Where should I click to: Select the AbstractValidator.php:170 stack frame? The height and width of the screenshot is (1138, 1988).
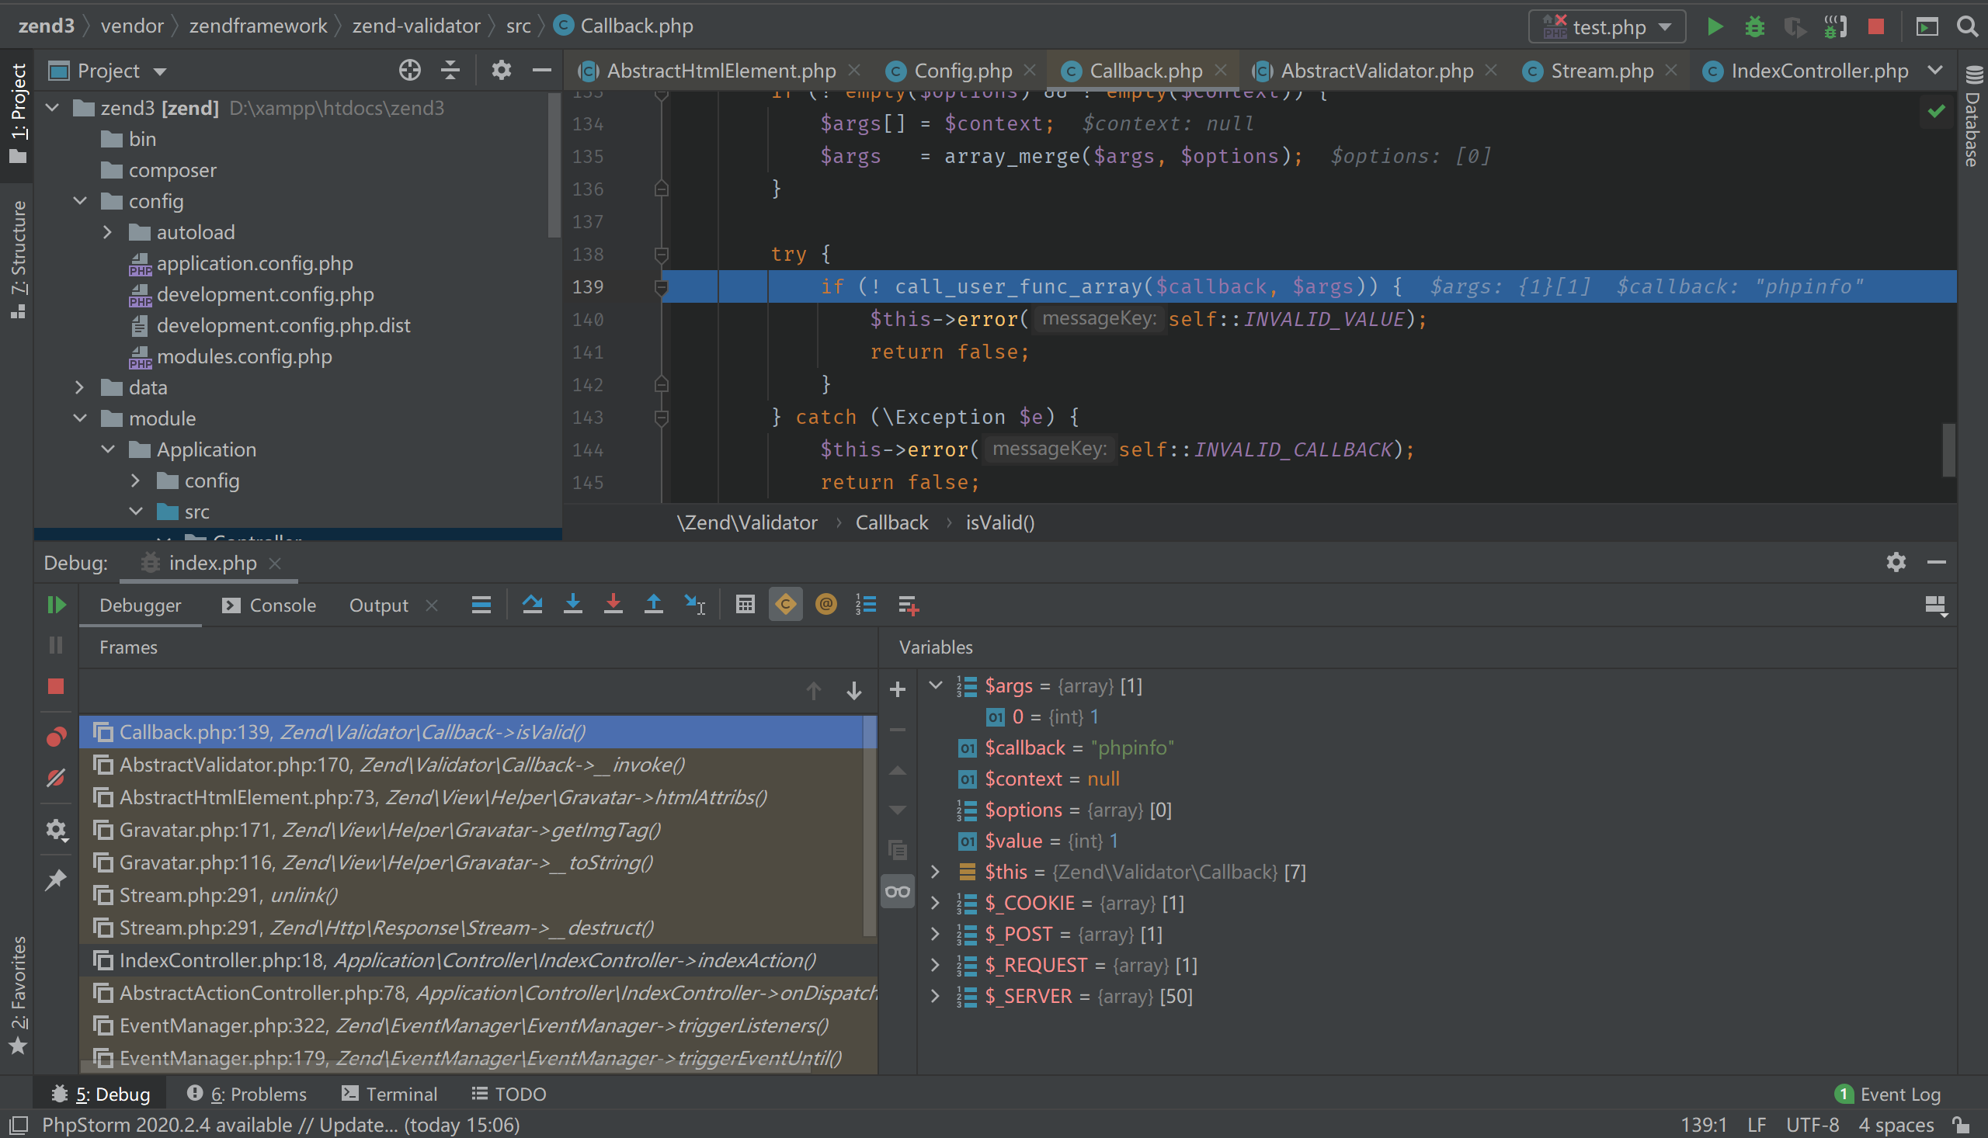click(401, 765)
